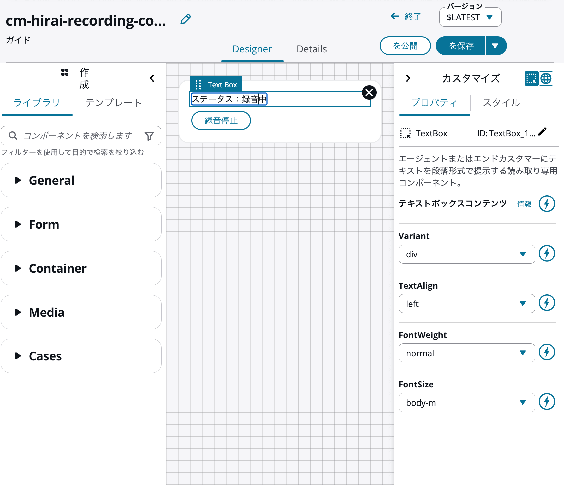Grab the Text Box drag handle
585x485 pixels.
pyautogui.click(x=198, y=85)
